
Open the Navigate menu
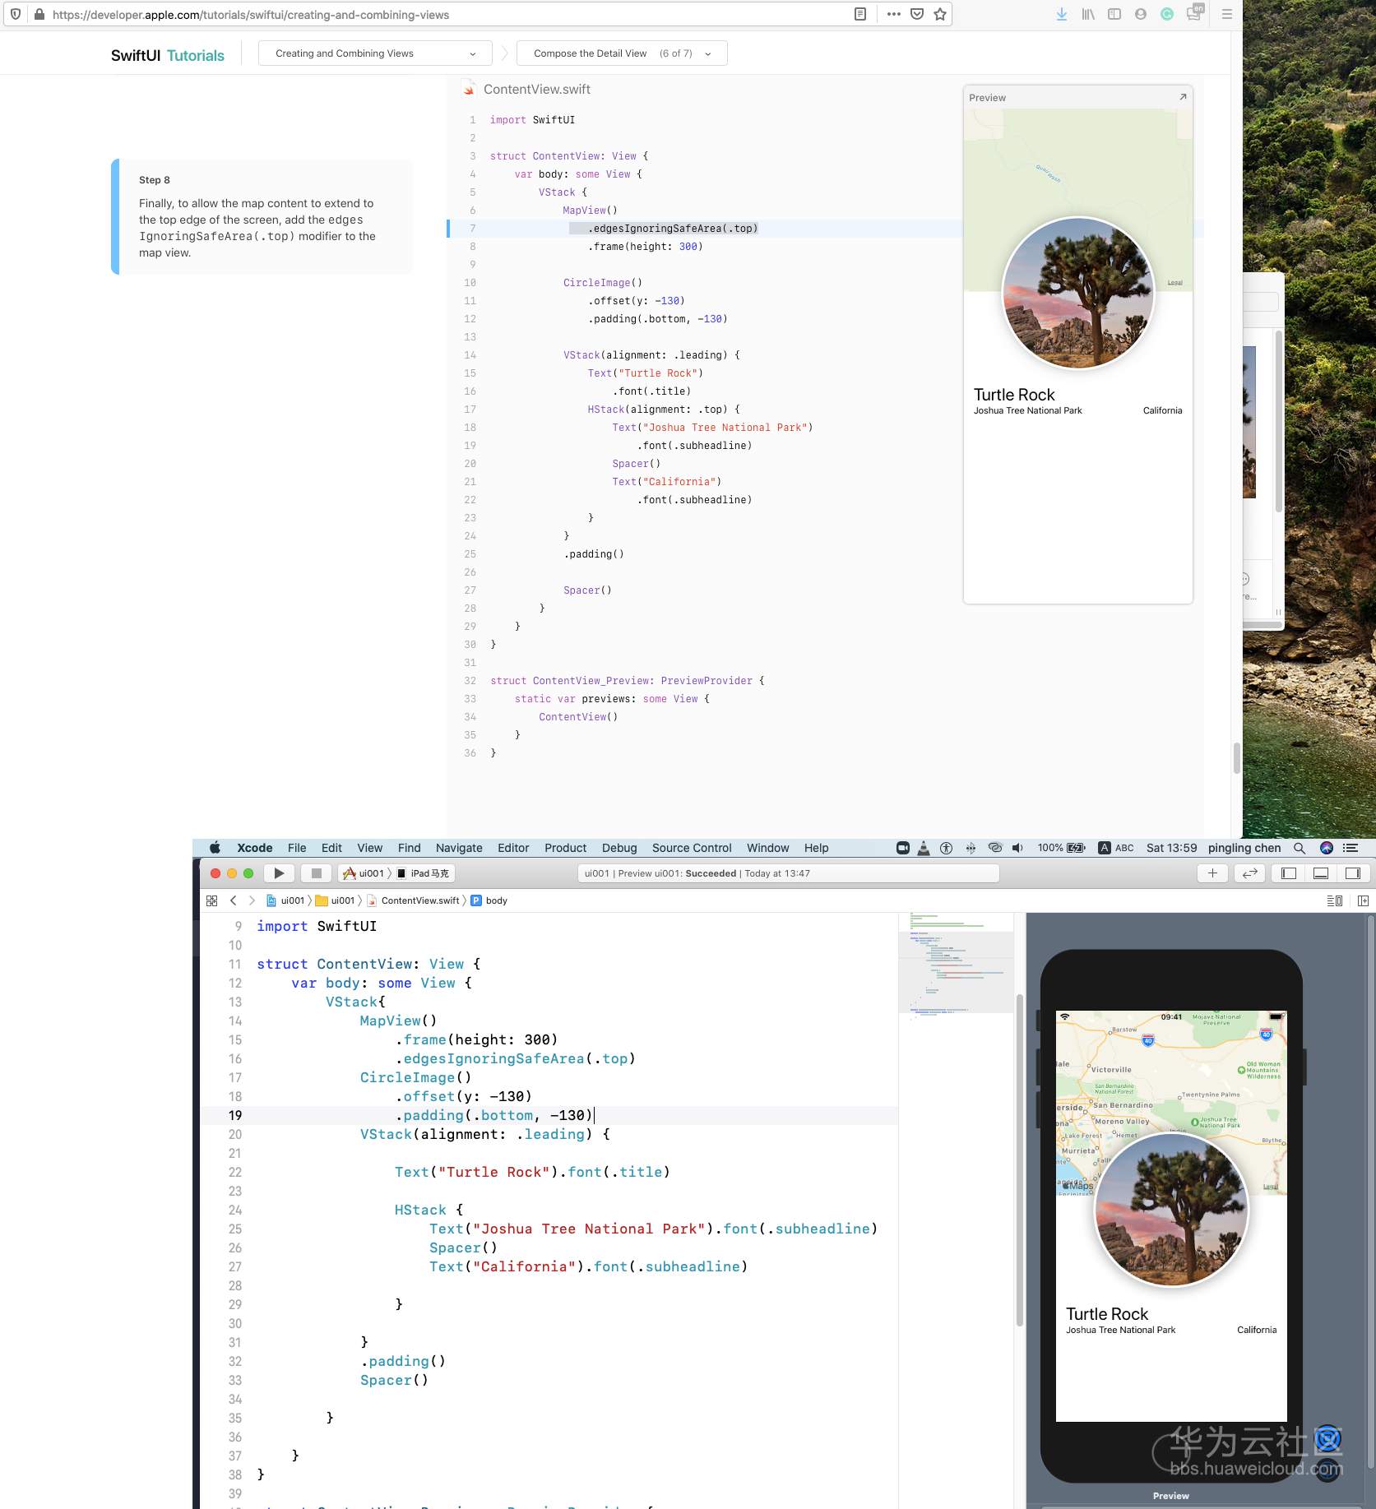(459, 848)
